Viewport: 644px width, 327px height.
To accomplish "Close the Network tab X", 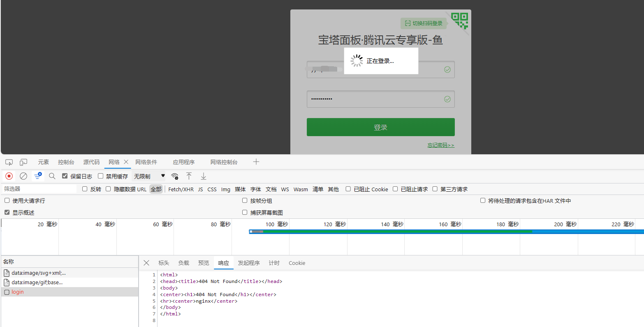I will coord(126,162).
